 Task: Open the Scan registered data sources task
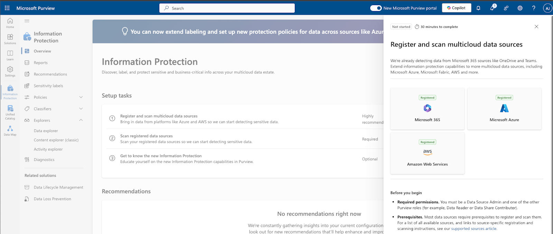point(146,136)
